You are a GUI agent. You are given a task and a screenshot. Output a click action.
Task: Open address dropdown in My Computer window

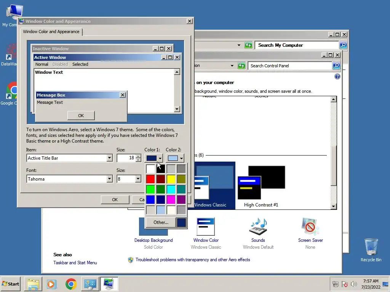(x=239, y=45)
